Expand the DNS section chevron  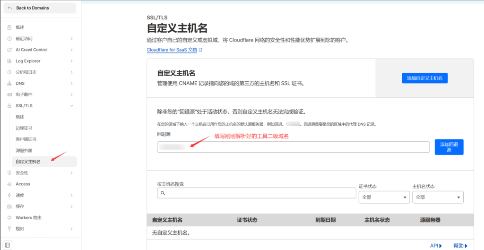tap(72, 83)
